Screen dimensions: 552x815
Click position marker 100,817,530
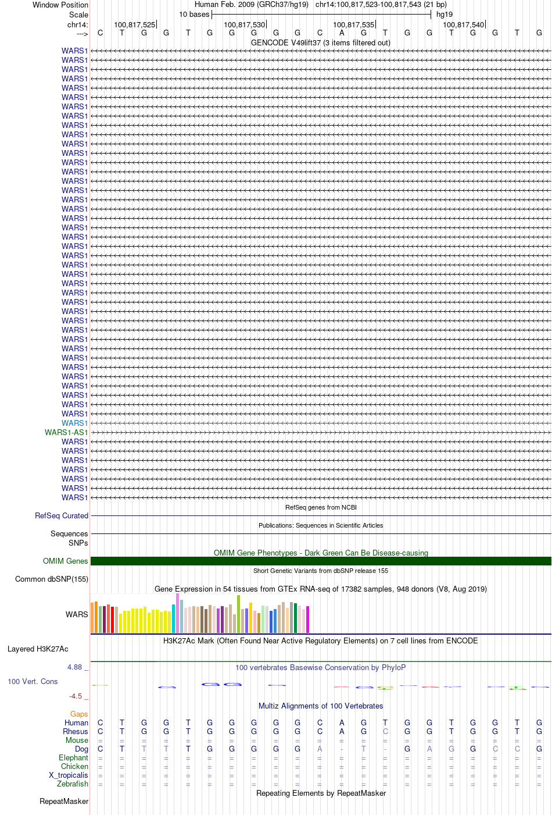click(245, 25)
